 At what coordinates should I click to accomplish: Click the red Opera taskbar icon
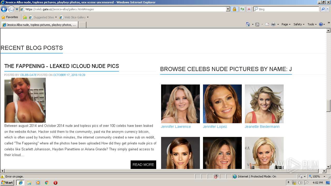pos(55,183)
